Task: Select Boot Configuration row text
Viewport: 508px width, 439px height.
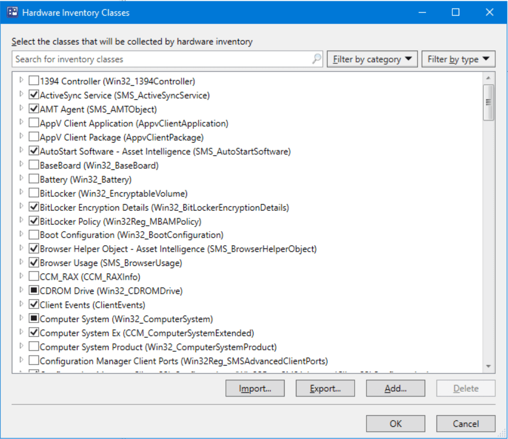Action: (x=132, y=235)
